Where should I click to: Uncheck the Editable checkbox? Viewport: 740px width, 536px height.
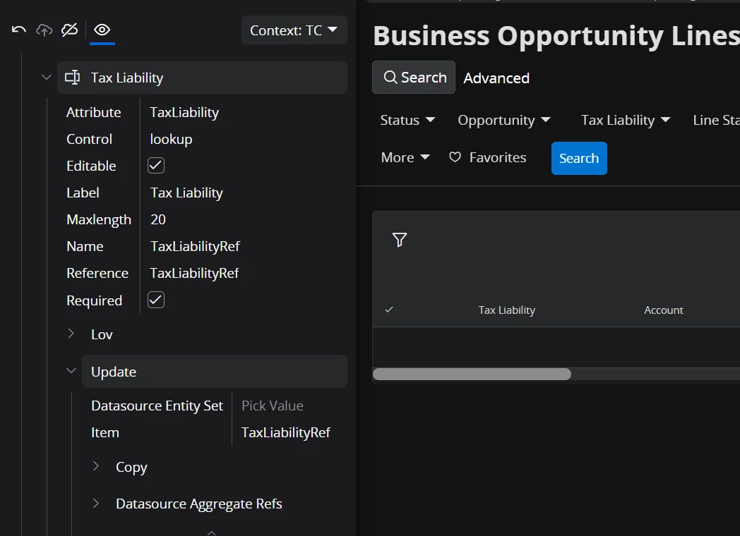(156, 166)
